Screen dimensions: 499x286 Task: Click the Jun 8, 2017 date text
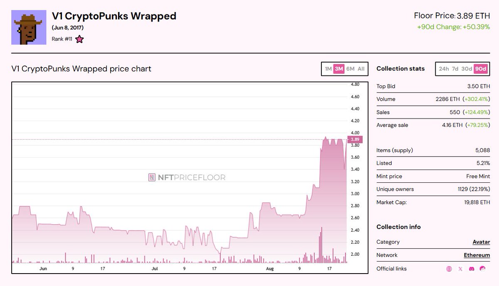(67, 28)
